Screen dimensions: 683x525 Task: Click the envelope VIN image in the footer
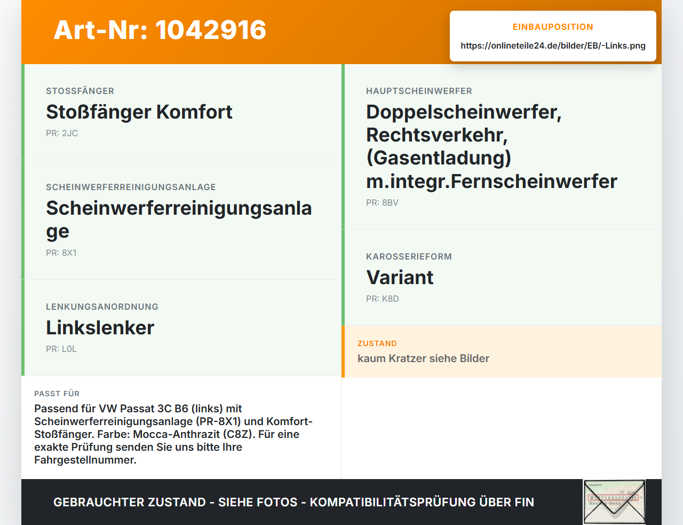coord(614,502)
